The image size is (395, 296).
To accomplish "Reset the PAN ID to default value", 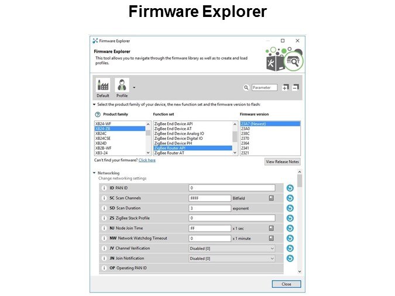I will pyautogui.click(x=290, y=188).
